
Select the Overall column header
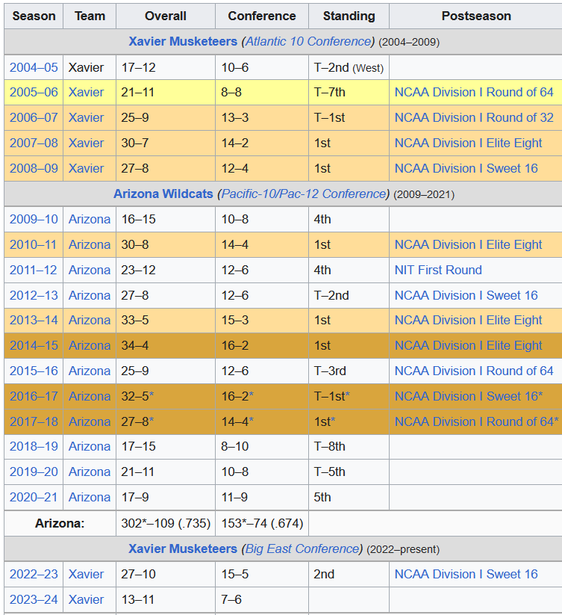[165, 16]
